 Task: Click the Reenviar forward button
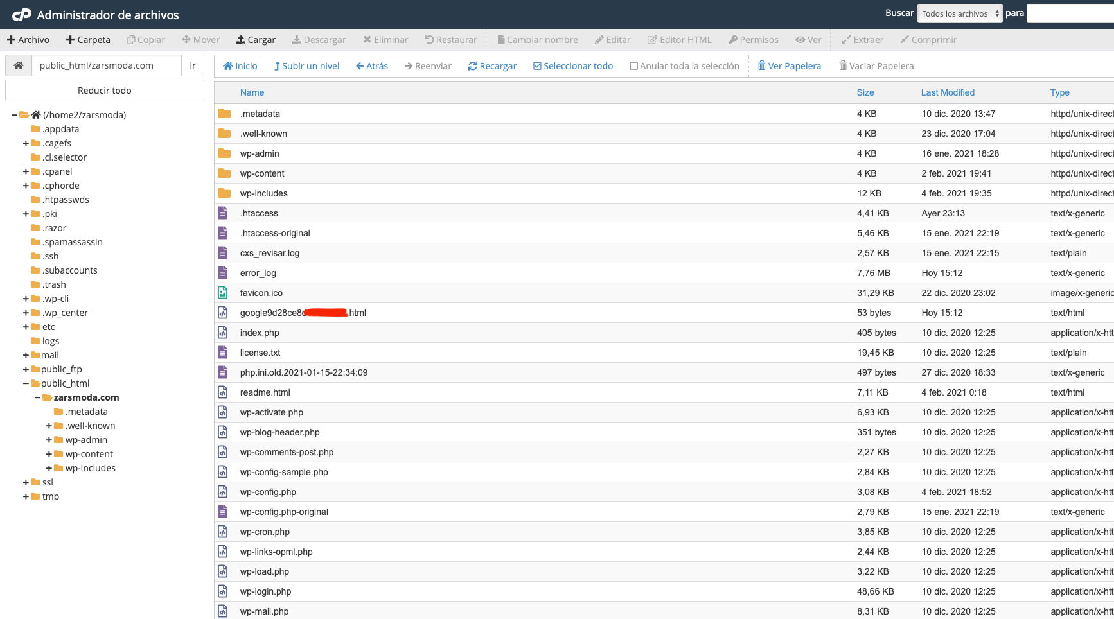click(428, 66)
